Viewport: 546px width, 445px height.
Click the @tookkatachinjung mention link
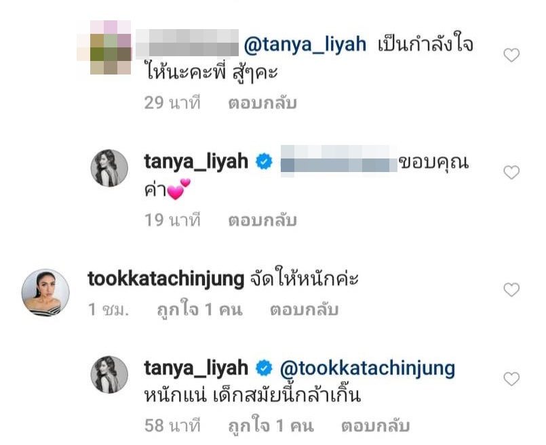pyautogui.click(x=368, y=368)
